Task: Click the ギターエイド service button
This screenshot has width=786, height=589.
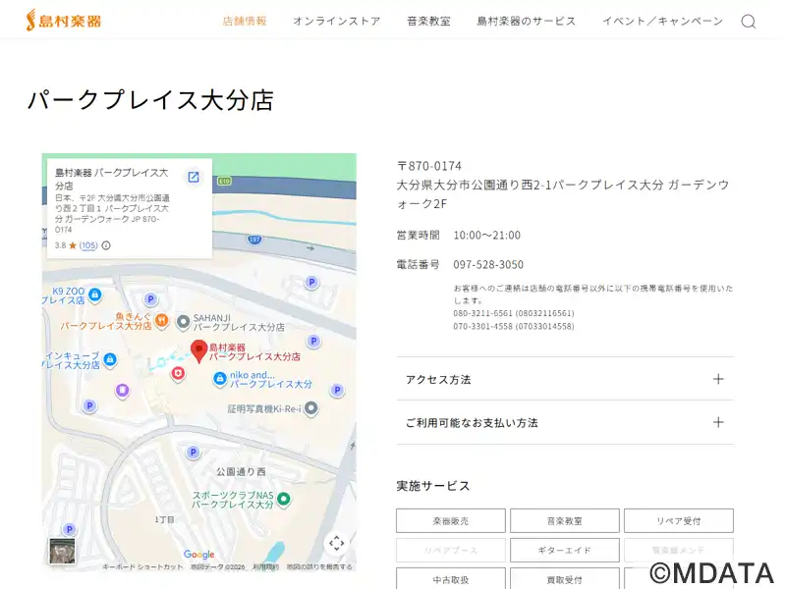Action: 564,550
